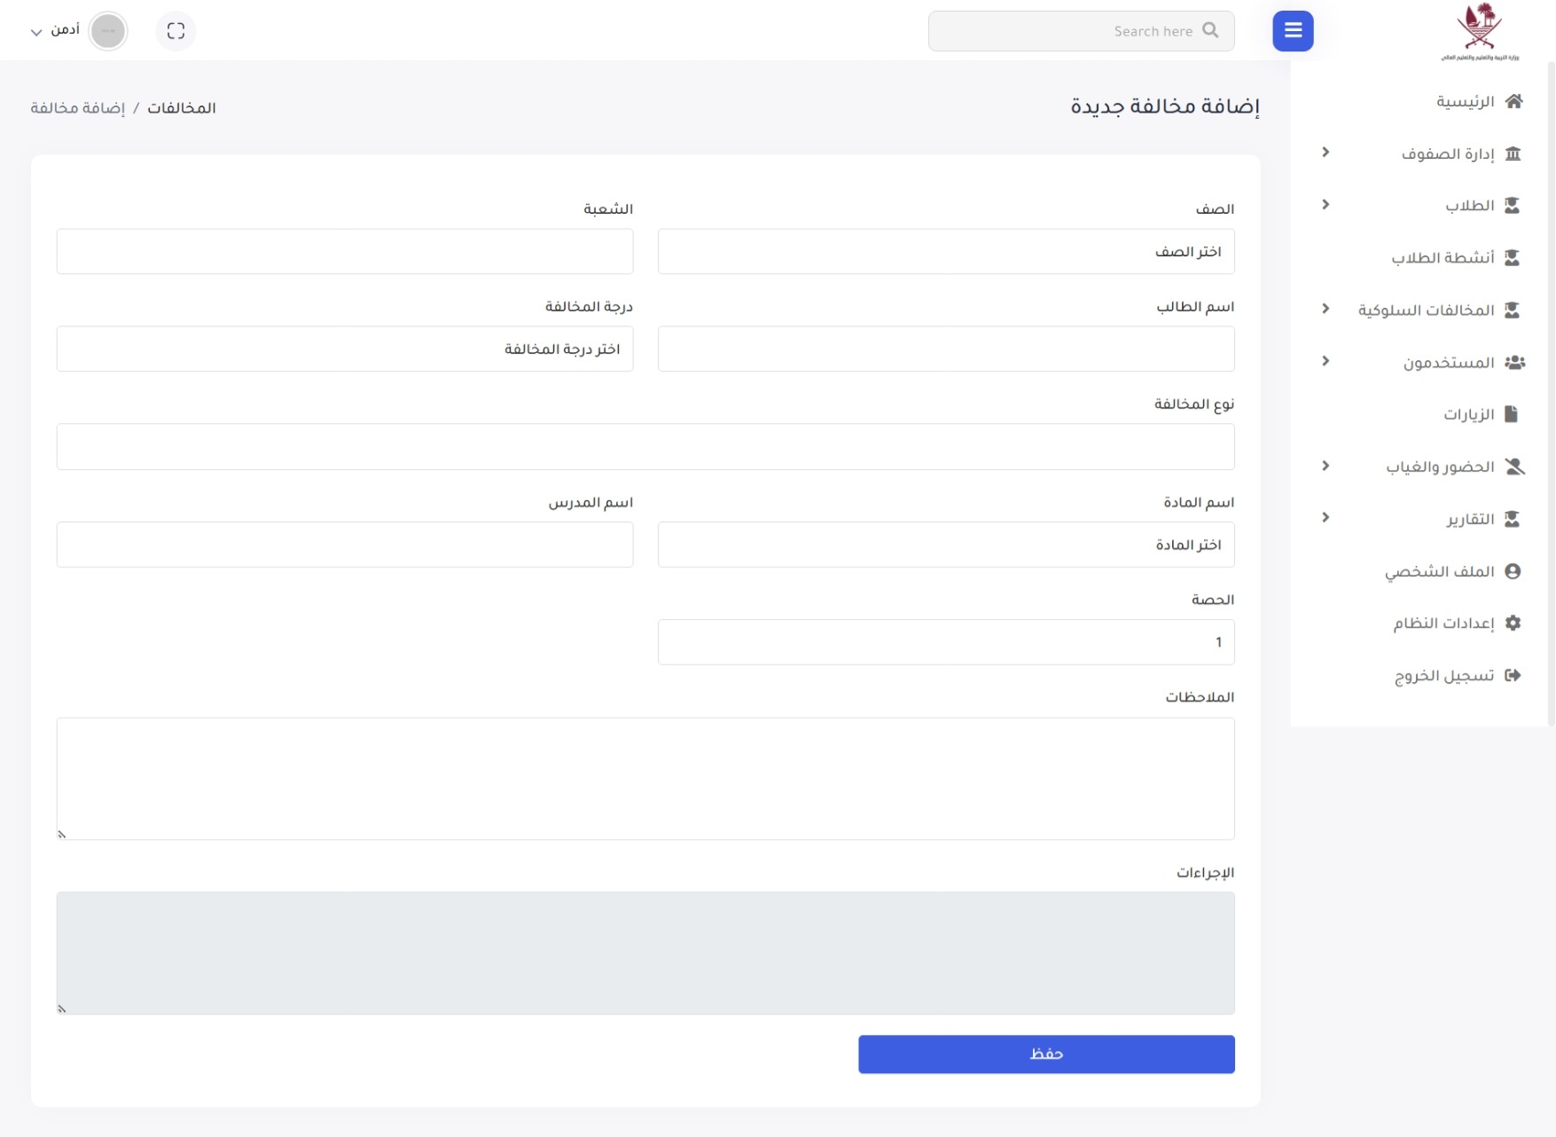1556x1137 pixels.
Task: Expand the إدارة الصفوف sidebar submenu
Action: pos(1325,153)
